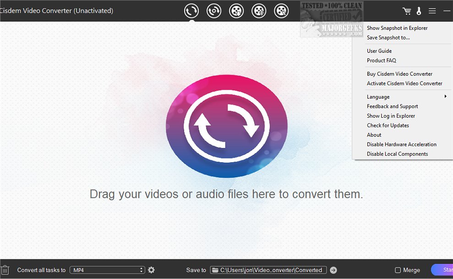453x279 pixels.
Task: Open the fifth film reel toolbar icon
Action: [281, 11]
